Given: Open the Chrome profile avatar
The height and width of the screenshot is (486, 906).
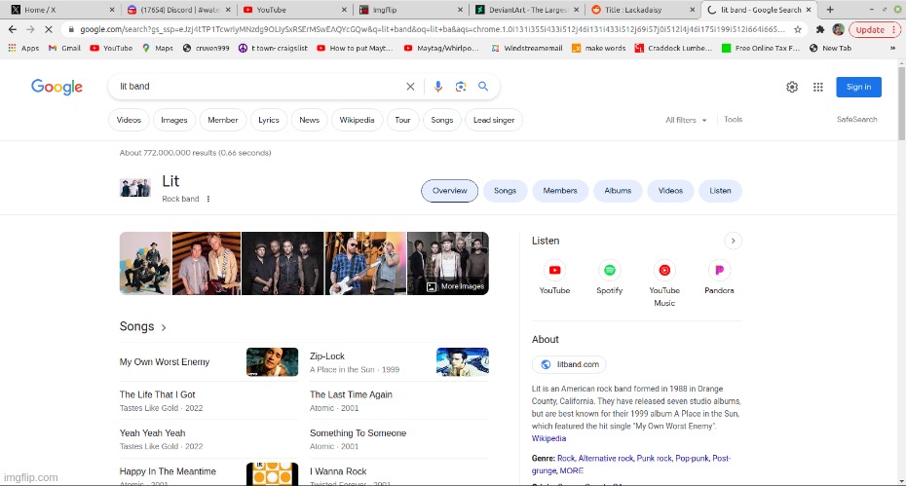Looking at the screenshot, I should click(838, 29).
